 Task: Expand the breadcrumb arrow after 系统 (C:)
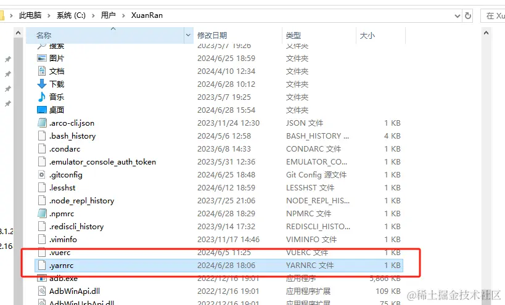[x=93, y=15]
